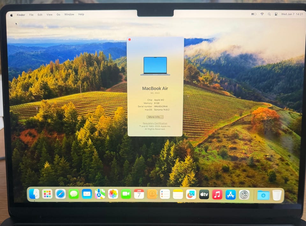
Task: Open Spotlight search
Action: pyautogui.click(x=269, y=14)
